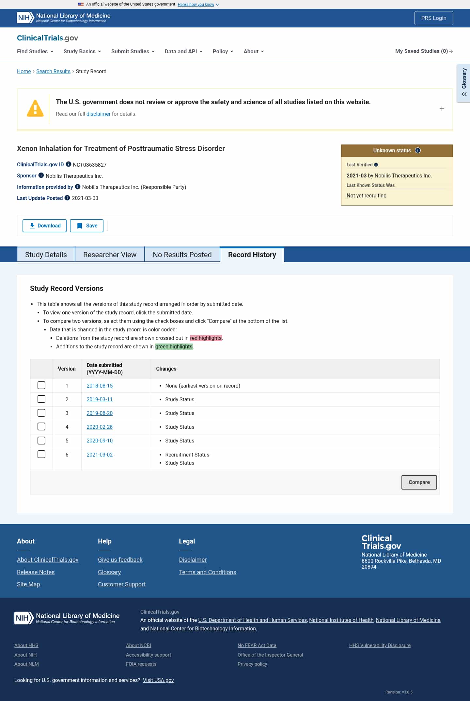The image size is (470, 701).
Task: Tick the checkbox for version 3
Action: coord(41,413)
